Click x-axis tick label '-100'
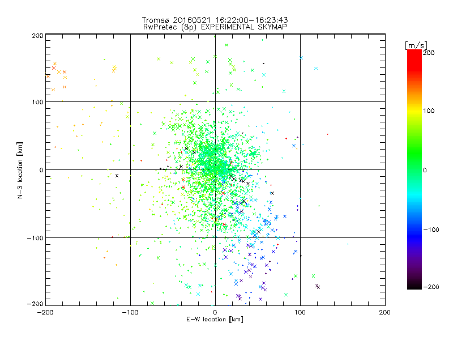 pyautogui.click(x=130, y=312)
